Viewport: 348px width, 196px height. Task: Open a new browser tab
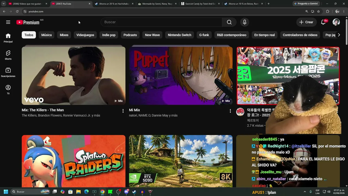pos(269,4)
